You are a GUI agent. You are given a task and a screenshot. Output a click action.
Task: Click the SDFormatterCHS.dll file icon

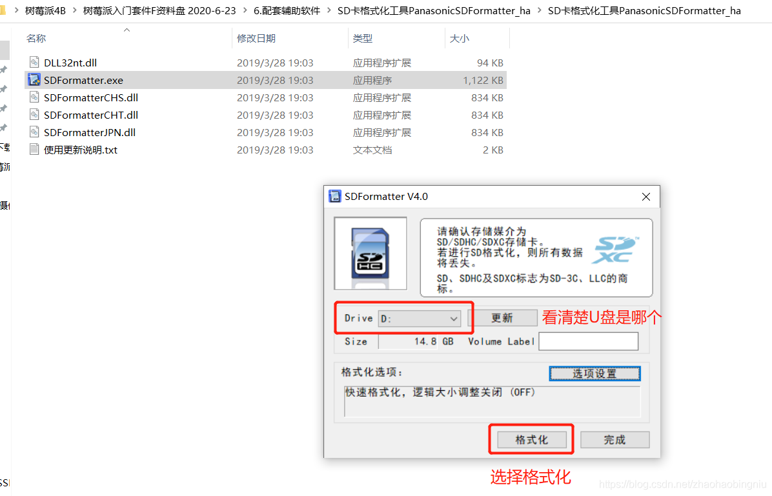[34, 97]
